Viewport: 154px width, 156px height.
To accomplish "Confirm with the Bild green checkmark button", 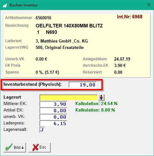I will point(15,147).
